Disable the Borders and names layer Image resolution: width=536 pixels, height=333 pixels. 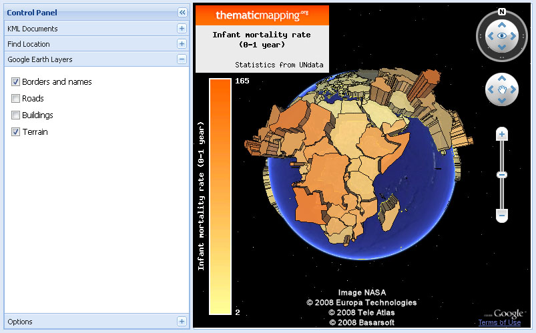(15, 82)
